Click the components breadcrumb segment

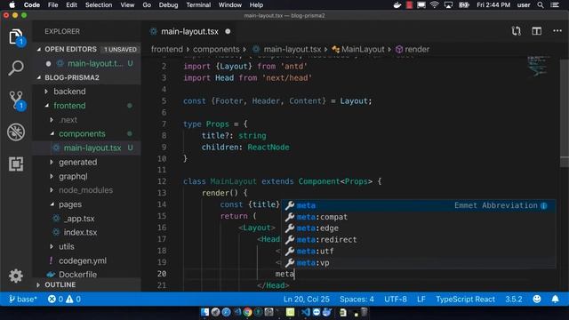tap(216, 50)
